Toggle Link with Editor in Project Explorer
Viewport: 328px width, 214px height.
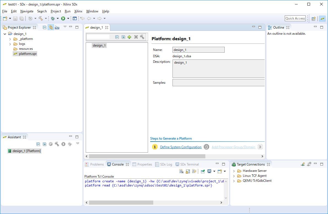[51, 27]
